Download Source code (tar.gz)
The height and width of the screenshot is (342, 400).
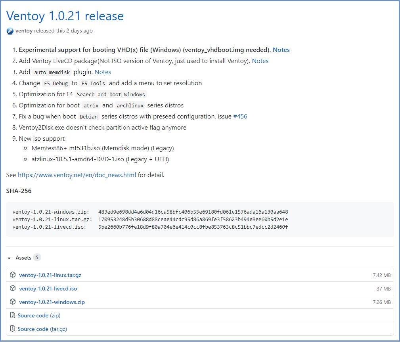pos(42,329)
